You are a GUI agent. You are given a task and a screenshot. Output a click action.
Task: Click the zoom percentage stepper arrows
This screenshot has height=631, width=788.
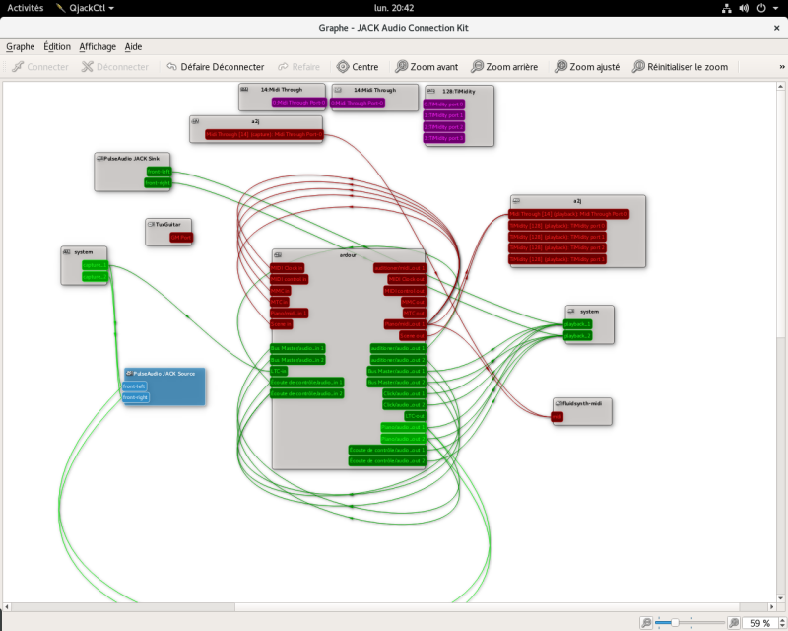[781, 623]
